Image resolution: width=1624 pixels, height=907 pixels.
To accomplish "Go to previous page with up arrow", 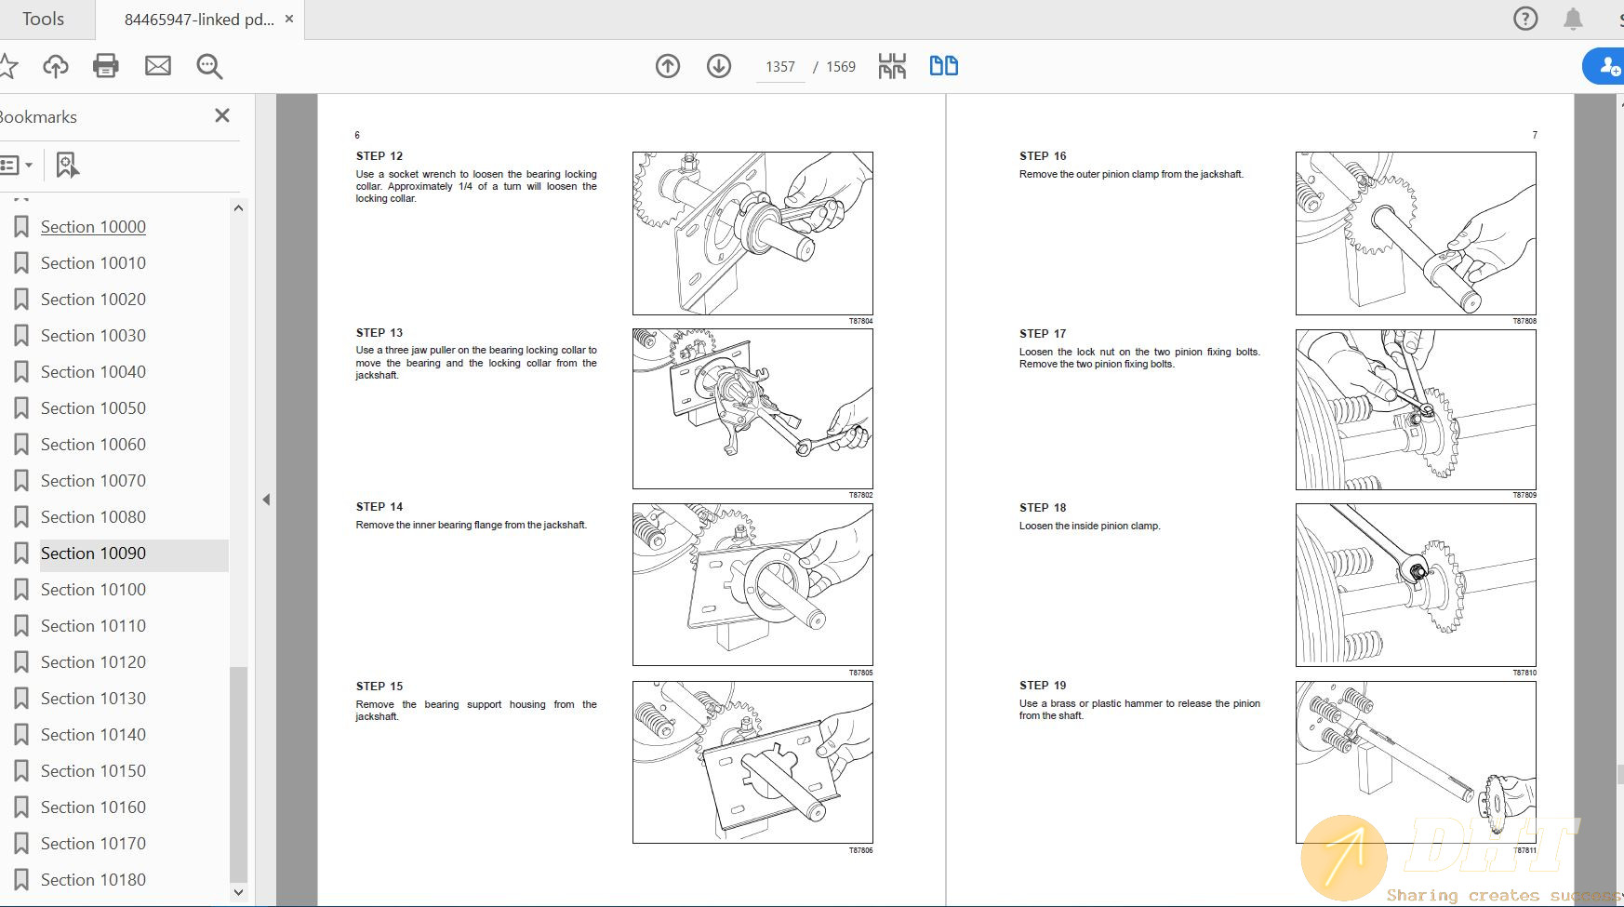I will (x=668, y=66).
